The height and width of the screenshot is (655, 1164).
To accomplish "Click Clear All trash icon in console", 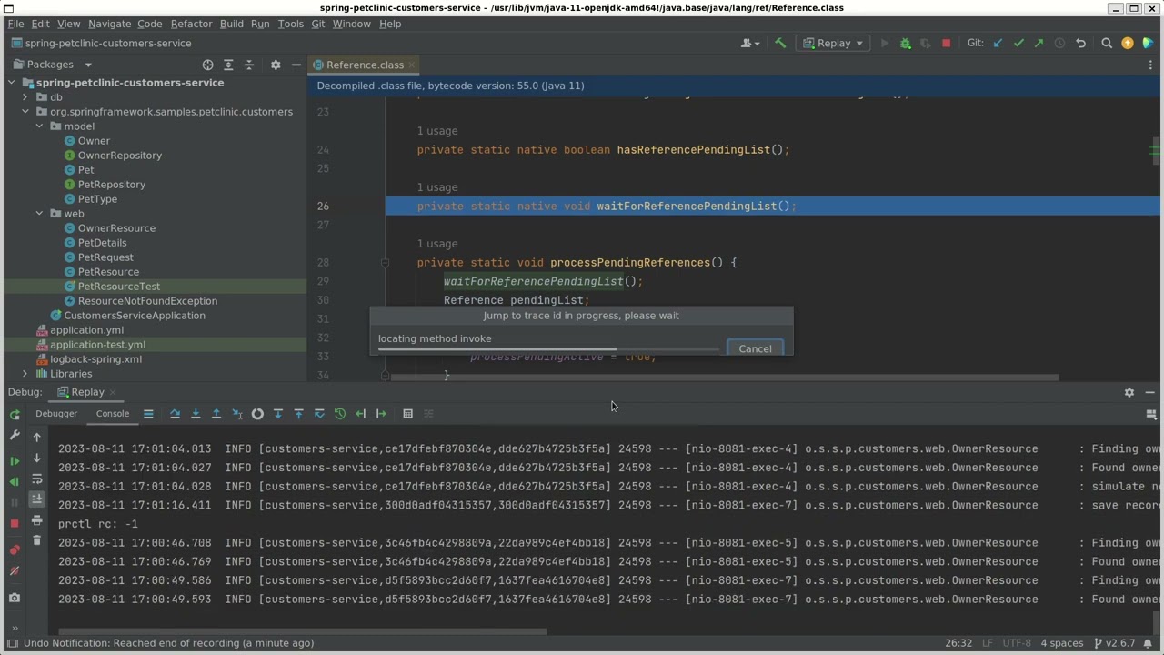I will [36, 540].
